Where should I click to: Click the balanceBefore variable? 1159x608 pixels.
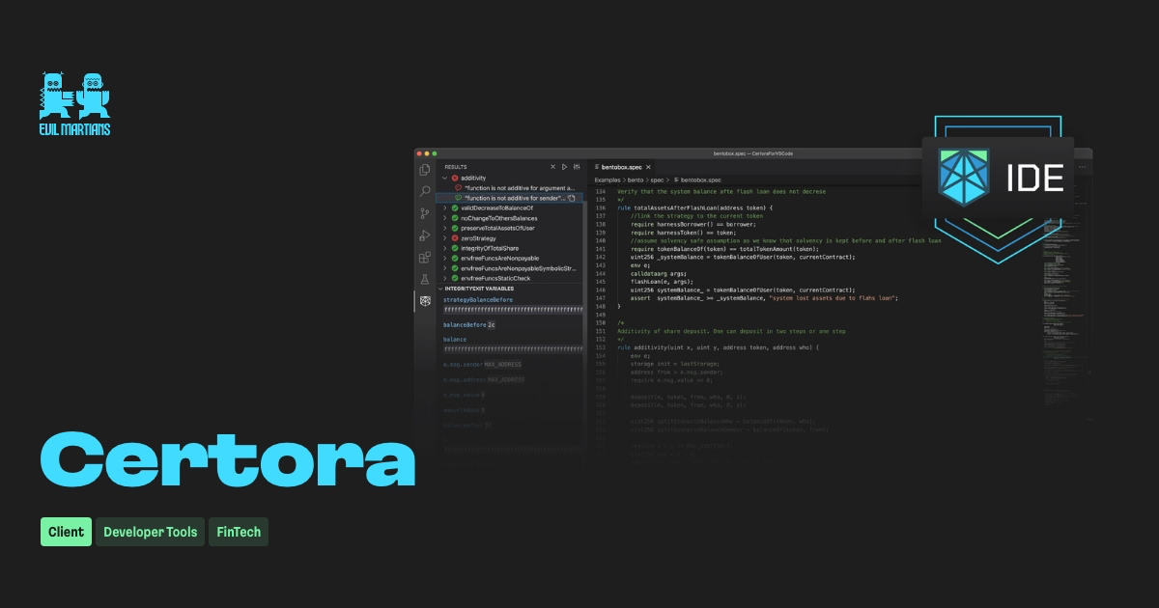[465, 325]
